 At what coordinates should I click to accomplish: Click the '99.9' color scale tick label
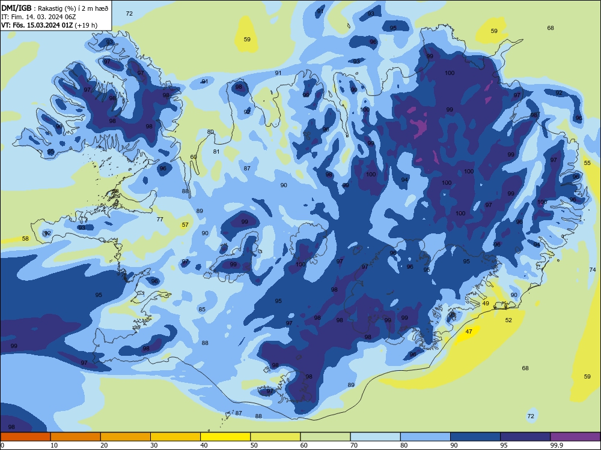557,445
